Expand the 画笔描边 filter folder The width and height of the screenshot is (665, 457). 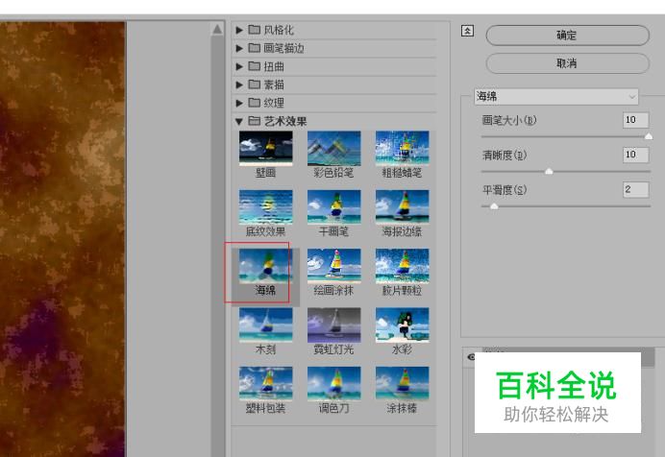[239, 48]
